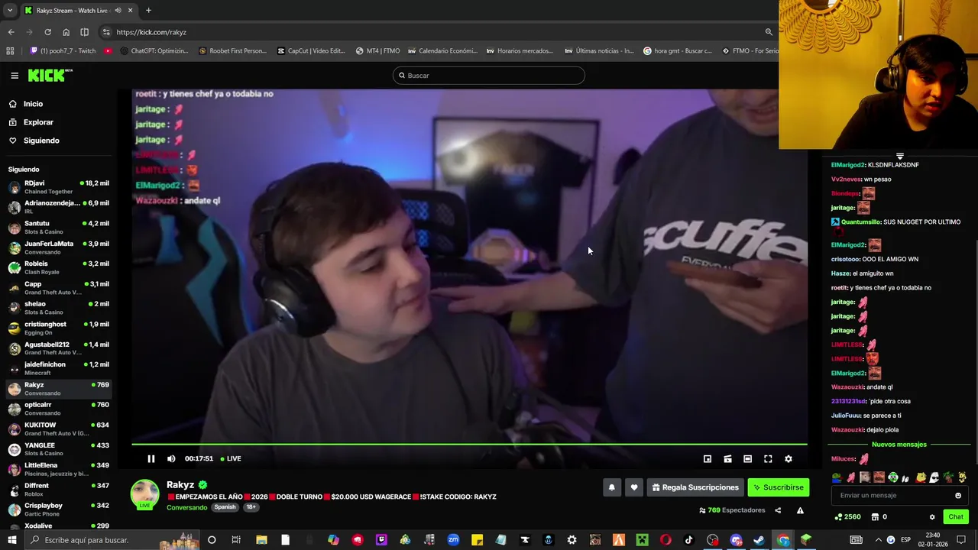Open Robleis channel in sidebar

58,267
